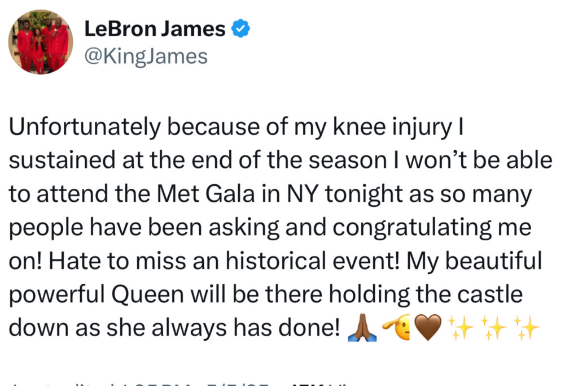Click the words "Met Gala" in the tweet
Screen dimensions: 578x386
point(205,194)
